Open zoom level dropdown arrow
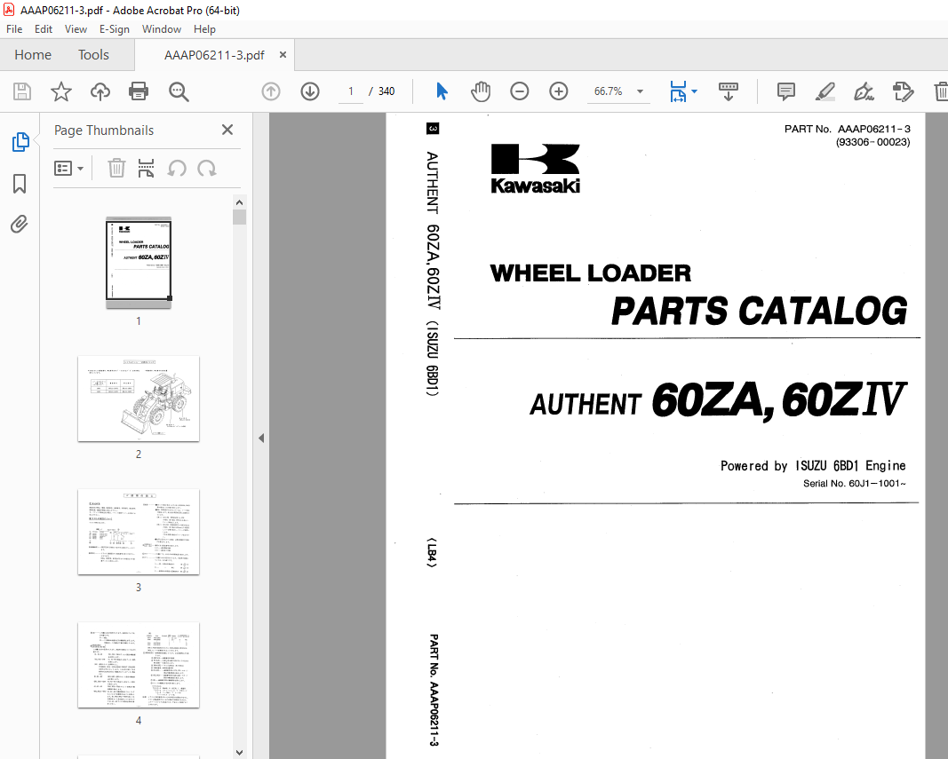This screenshot has height=759, width=948. [x=640, y=91]
